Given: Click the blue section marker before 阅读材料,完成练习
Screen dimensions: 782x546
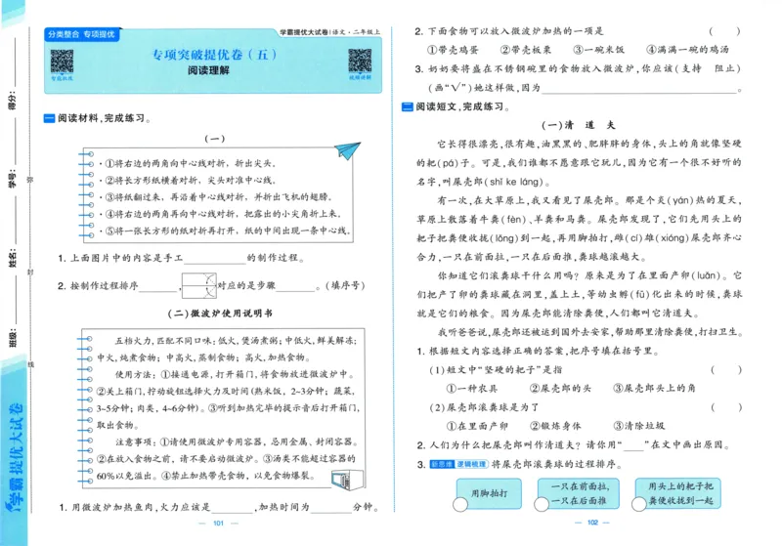Looking at the screenshot, I should [x=49, y=118].
